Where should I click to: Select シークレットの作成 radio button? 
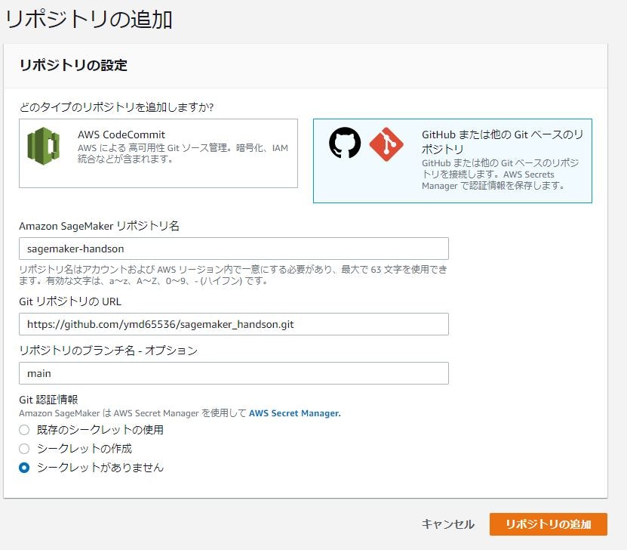24,449
